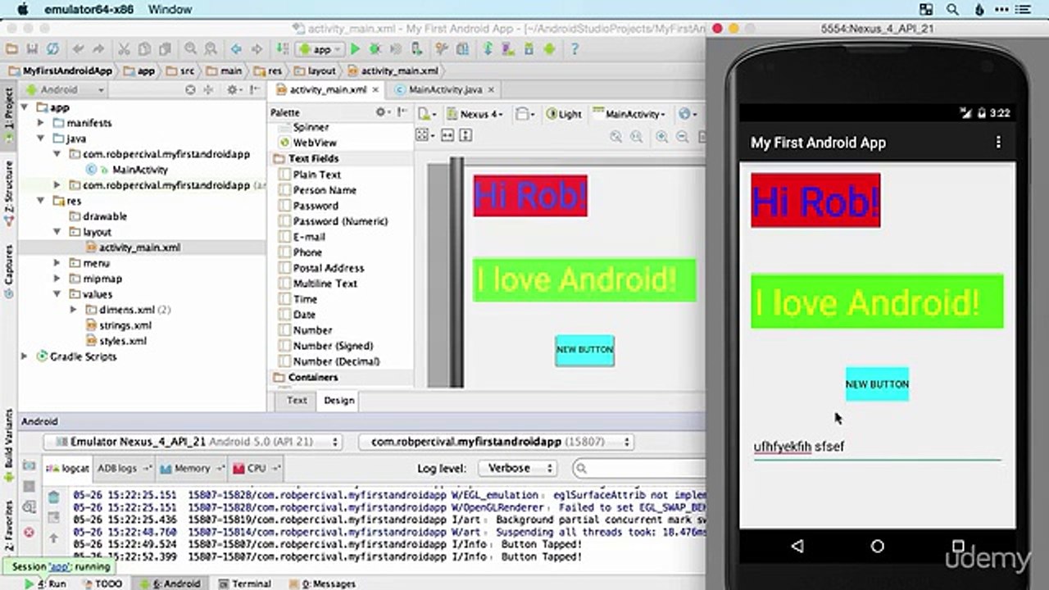Open the CPU monitor tab
Viewport: 1049px width, 590px height.
(x=255, y=468)
